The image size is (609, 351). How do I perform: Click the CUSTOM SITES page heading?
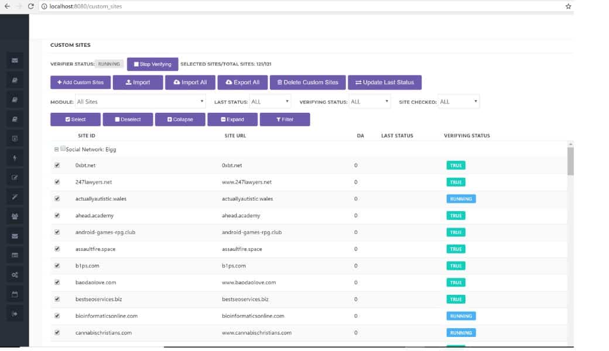(70, 45)
